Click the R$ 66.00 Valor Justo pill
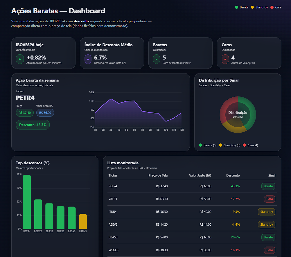 pos(45,113)
